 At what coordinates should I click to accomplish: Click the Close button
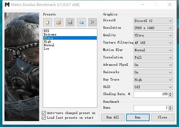pyautogui.click(x=163, y=117)
